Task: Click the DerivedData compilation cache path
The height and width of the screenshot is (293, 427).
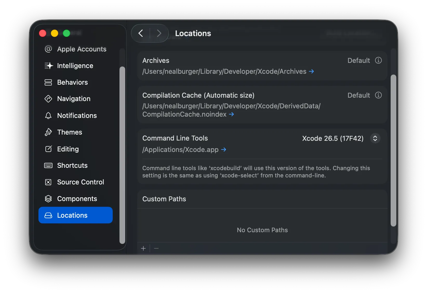Action: click(x=231, y=110)
